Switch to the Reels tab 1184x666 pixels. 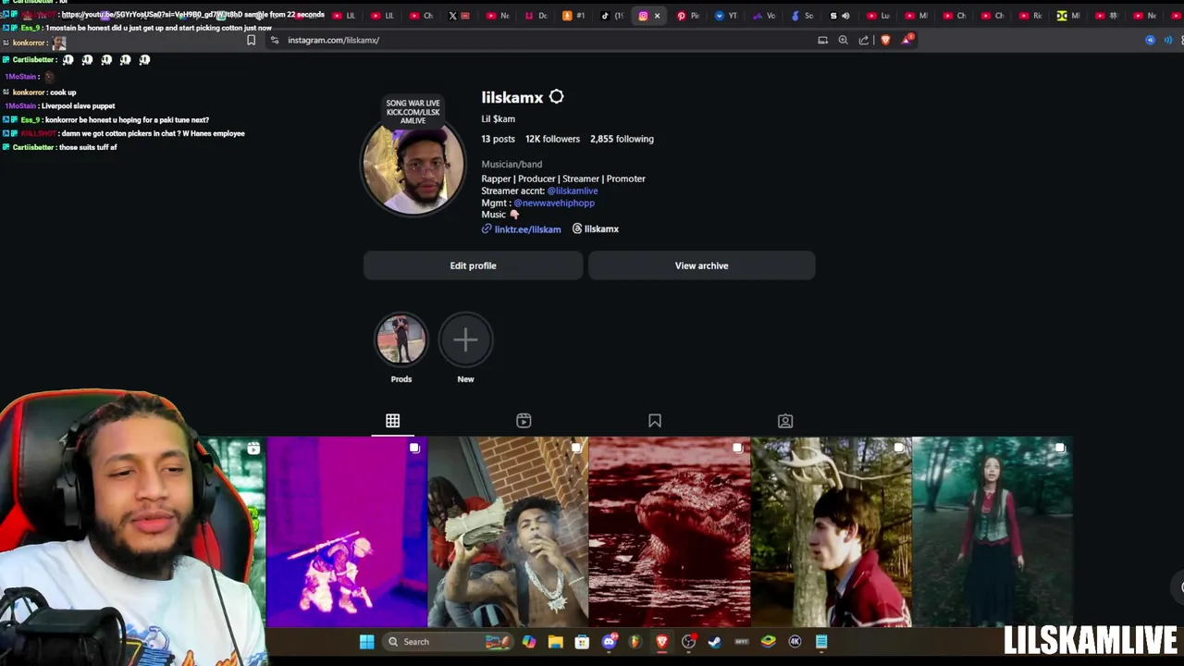click(524, 421)
